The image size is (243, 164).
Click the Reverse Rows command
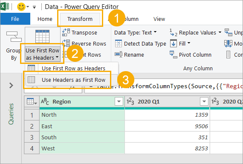(89, 44)
